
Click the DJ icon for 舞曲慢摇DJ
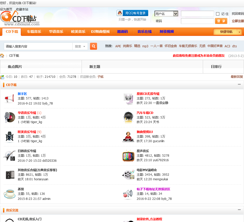(x=128, y=137)
